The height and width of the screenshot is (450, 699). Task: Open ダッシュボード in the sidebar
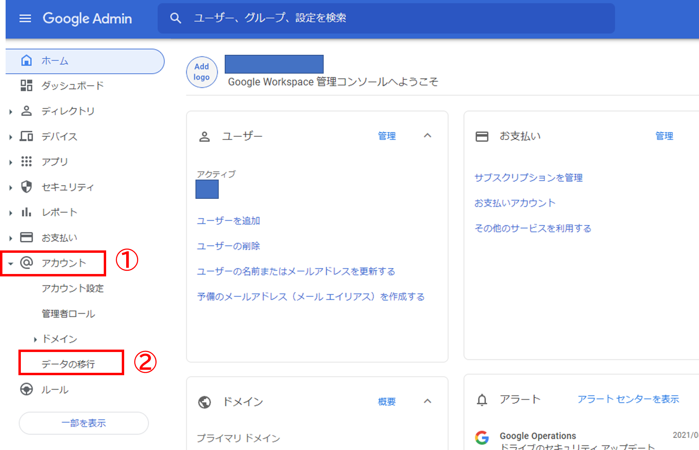tap(73, 86)
